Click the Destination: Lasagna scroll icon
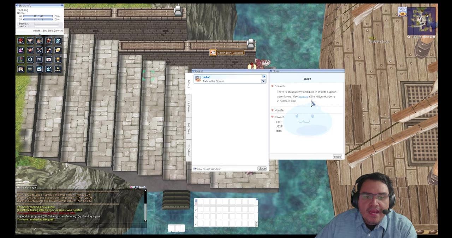452x238 pixels. coord(213,52)
